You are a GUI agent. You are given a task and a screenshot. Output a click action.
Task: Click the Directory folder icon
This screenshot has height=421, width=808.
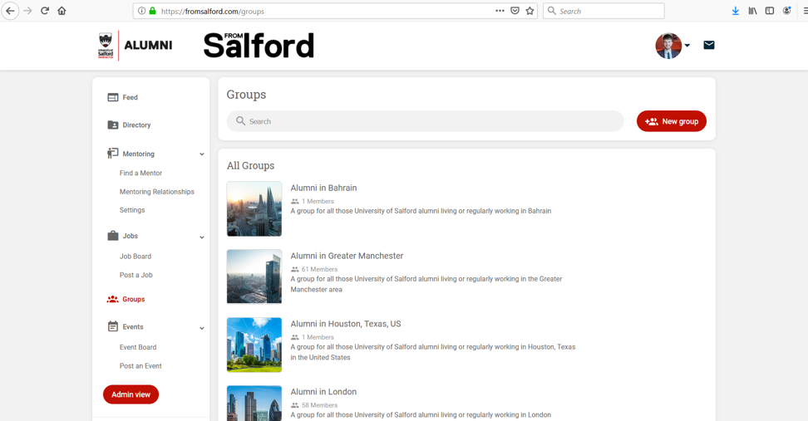click(113, 125)
